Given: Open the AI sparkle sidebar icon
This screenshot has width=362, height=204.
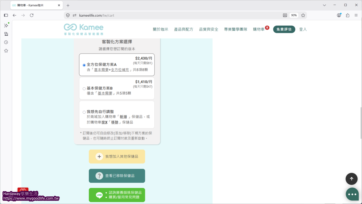Looking at the screenshot, I should [6, 25].
